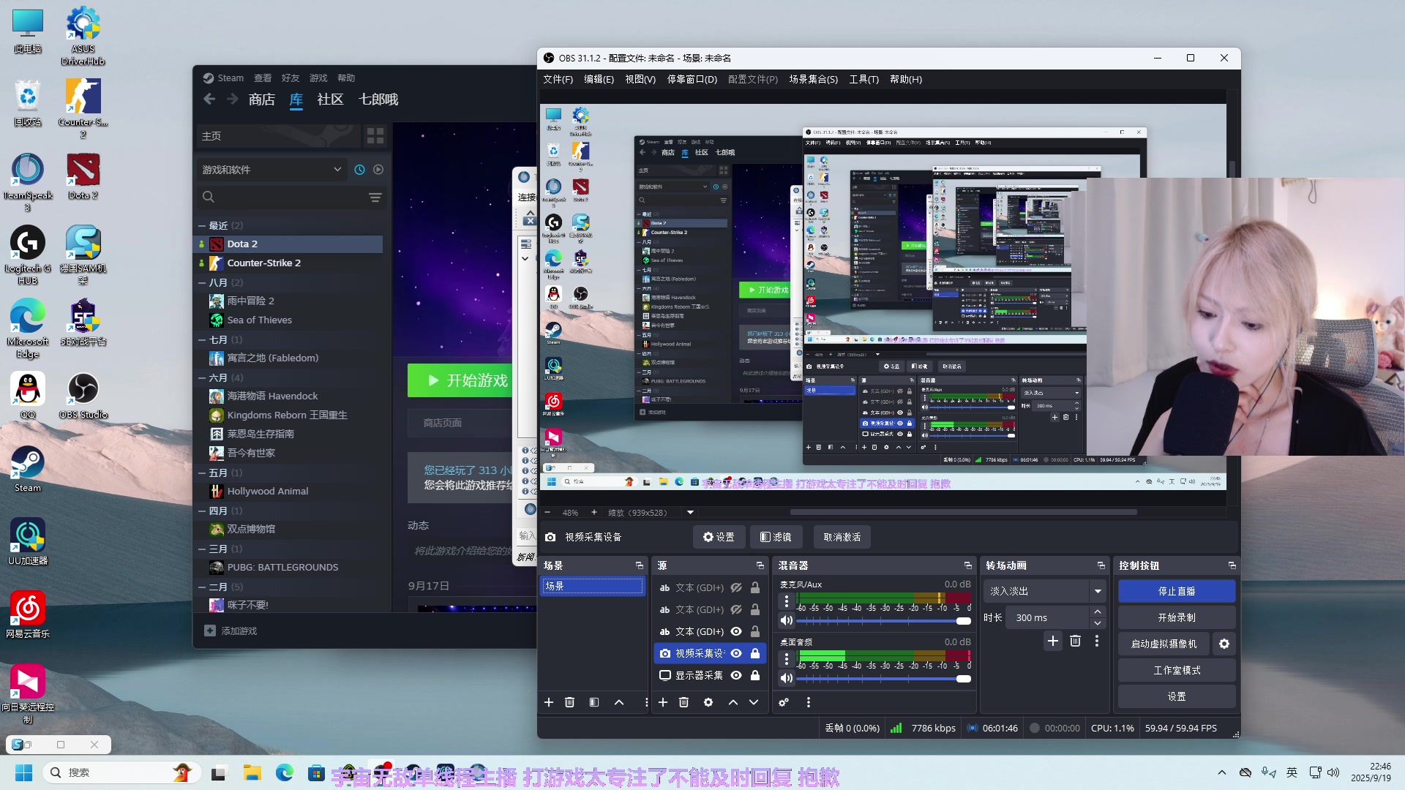
Task: Open OBS 文件(F) menu
Action: coord(558,79)
